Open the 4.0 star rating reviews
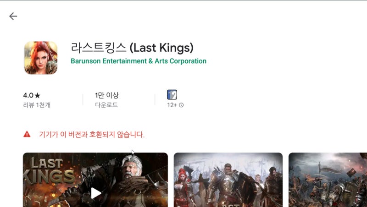The image size is (367, 207). 32,95
